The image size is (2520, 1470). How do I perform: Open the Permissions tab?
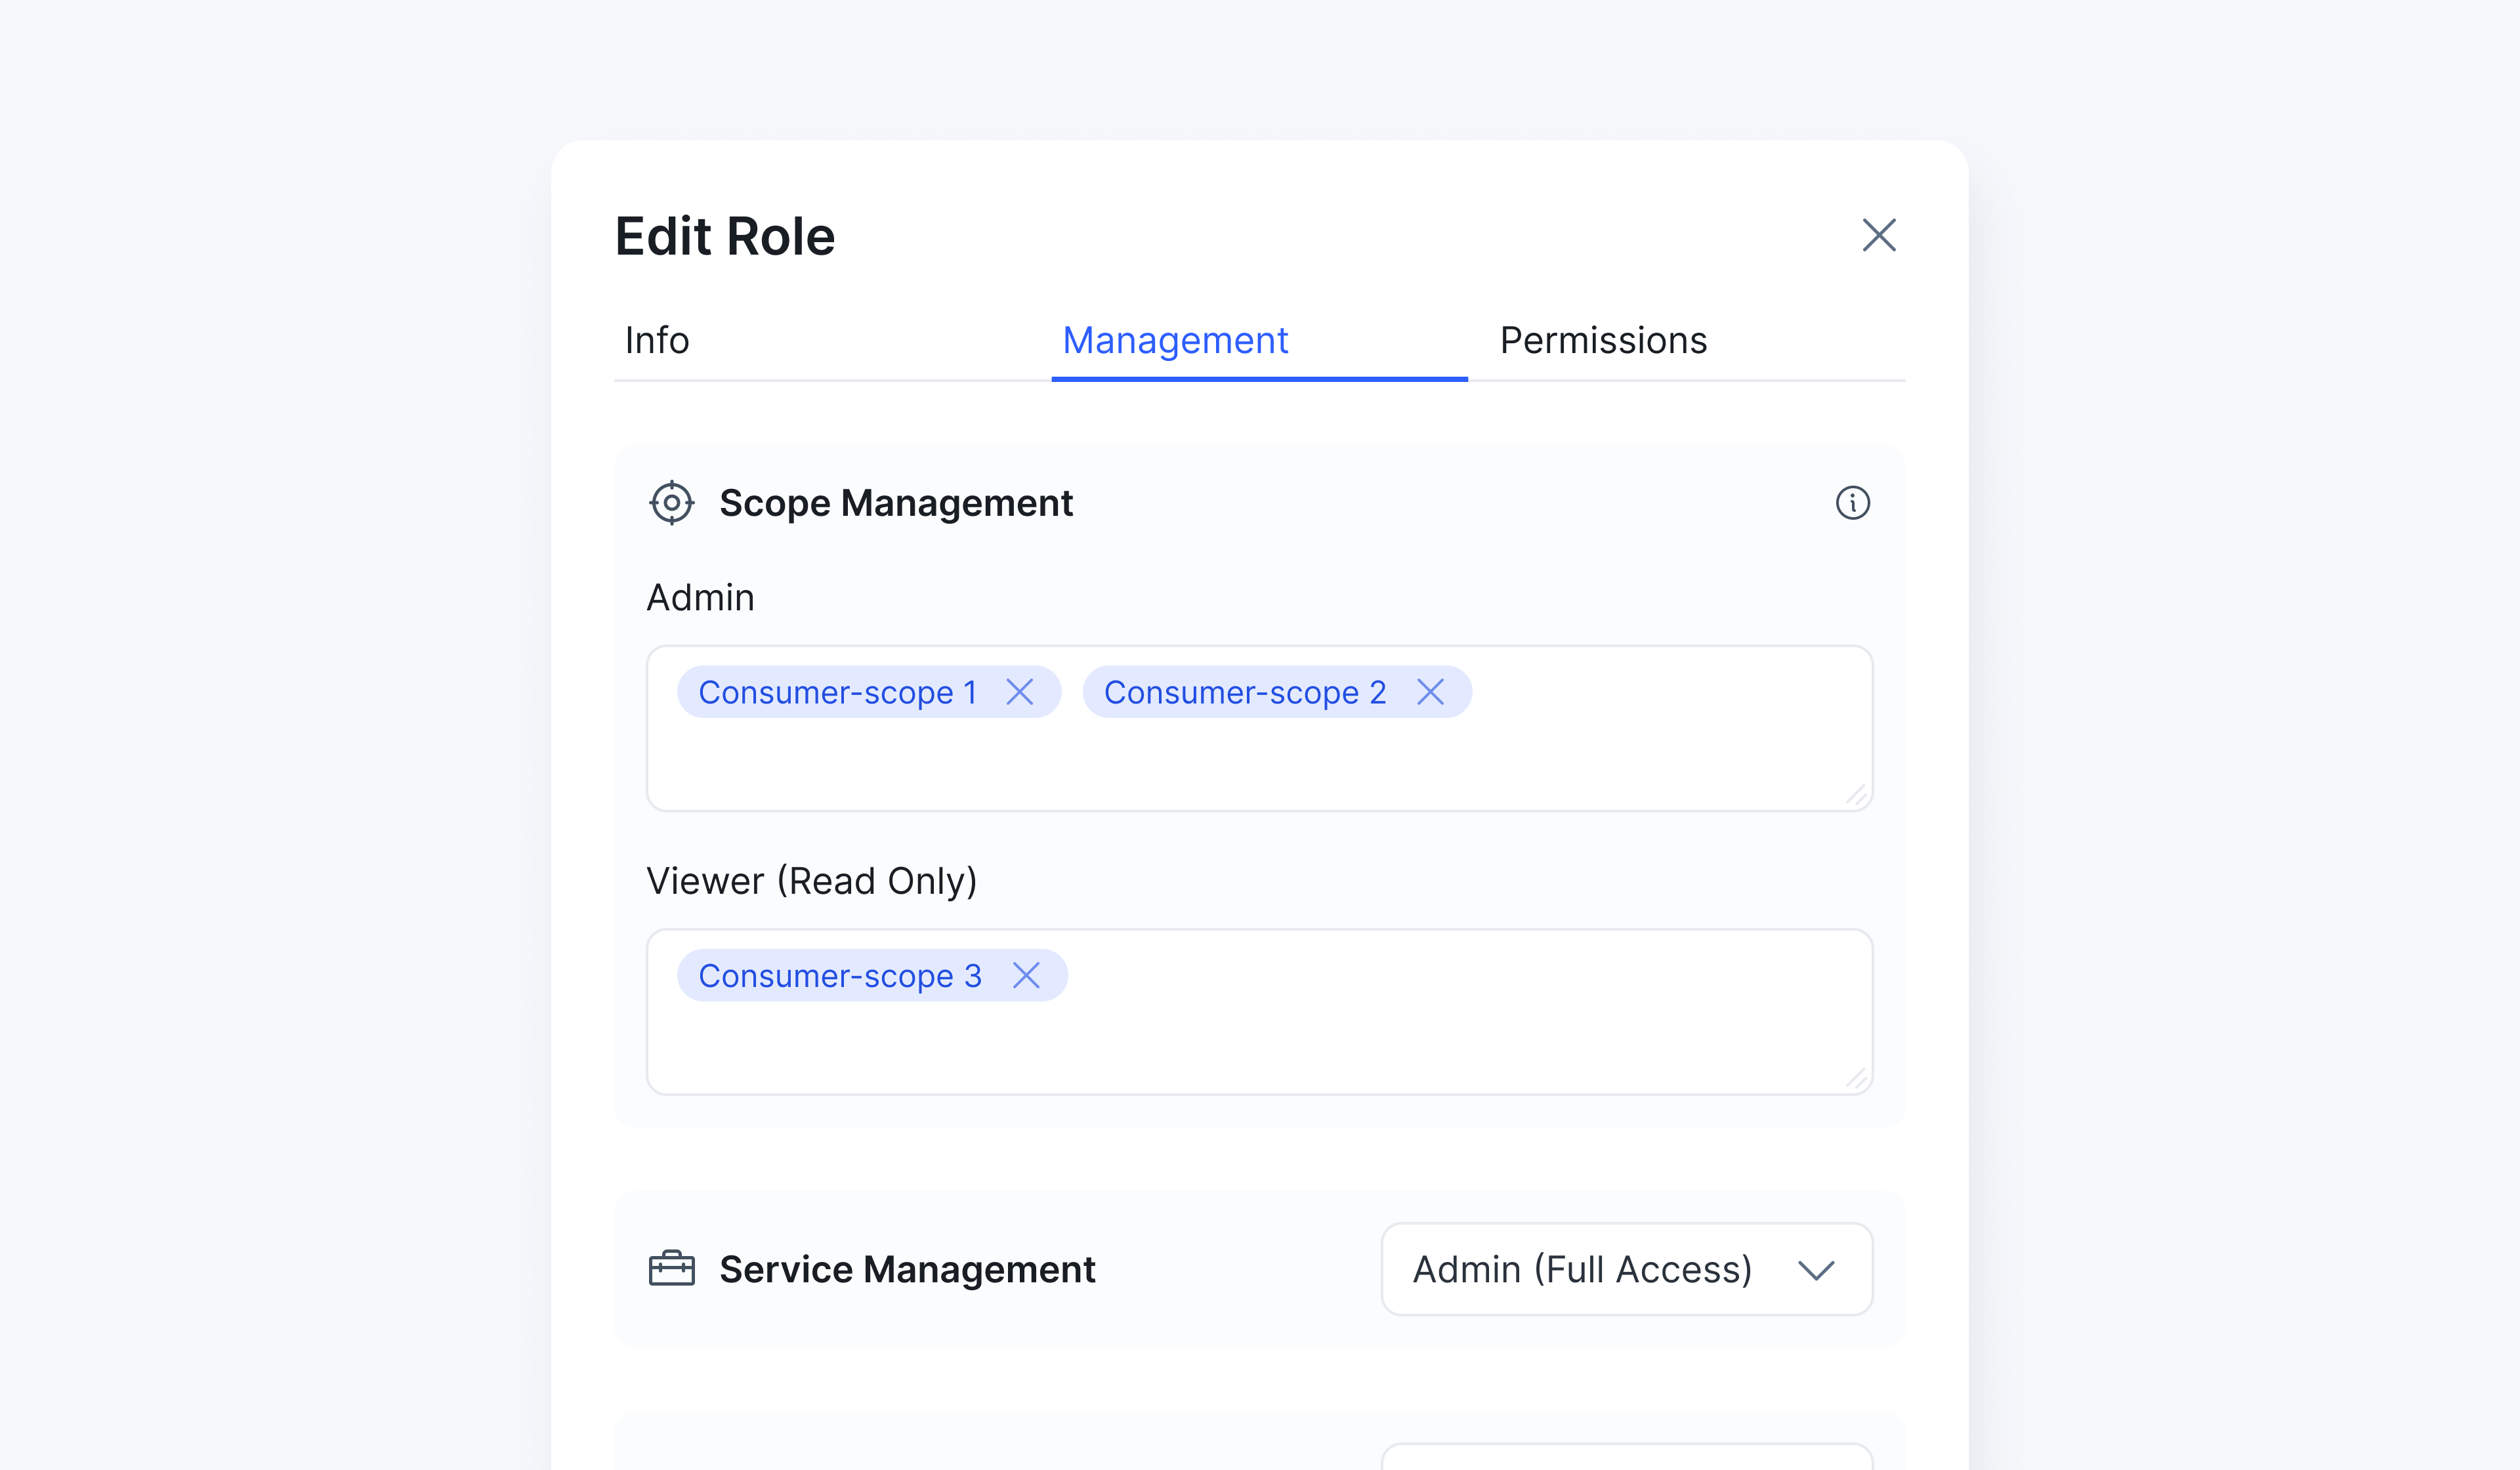1602,341
